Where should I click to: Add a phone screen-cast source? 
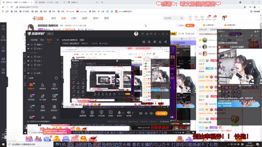[101, 113]
